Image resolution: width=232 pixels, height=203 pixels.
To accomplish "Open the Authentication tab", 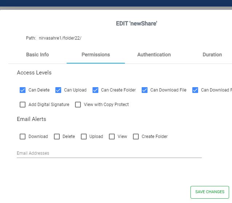I will (x=154, y=54).
